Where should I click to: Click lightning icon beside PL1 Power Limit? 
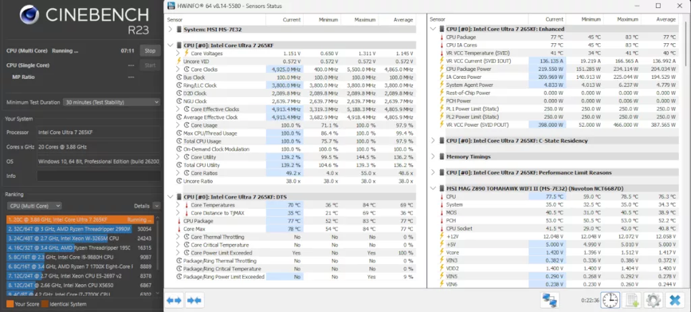[x=441, y=109]
